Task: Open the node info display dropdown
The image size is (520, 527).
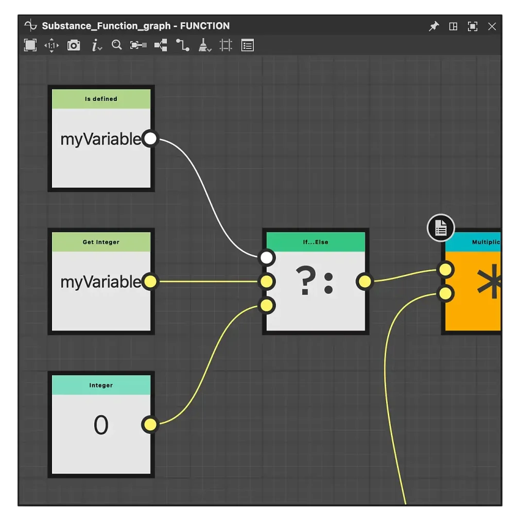Action: [96, 46]
